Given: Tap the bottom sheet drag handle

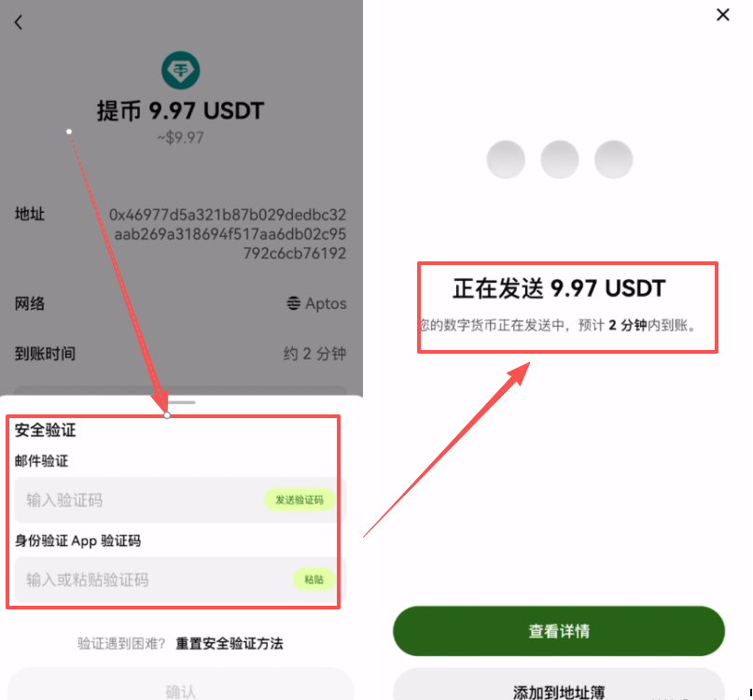Looking at the screenshot, I should point(181,402).
